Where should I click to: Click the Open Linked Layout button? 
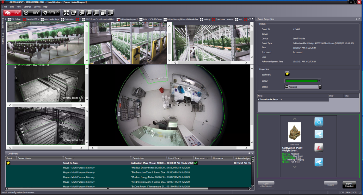pos(266,184)
